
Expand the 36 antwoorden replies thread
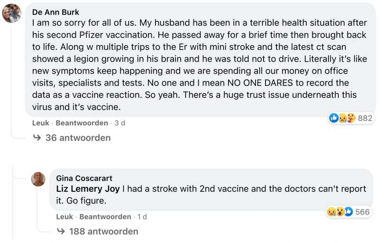[78, 138]
